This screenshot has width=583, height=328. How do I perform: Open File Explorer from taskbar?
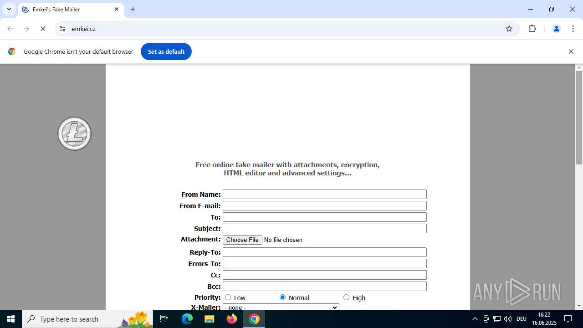click(209, 319)
